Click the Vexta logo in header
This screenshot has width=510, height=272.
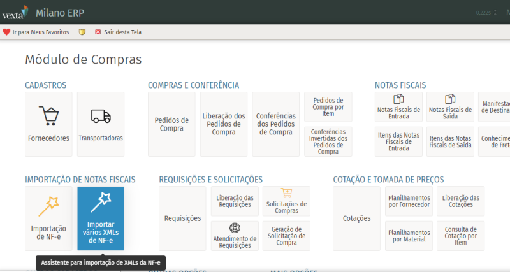click(x=15, y=12)
